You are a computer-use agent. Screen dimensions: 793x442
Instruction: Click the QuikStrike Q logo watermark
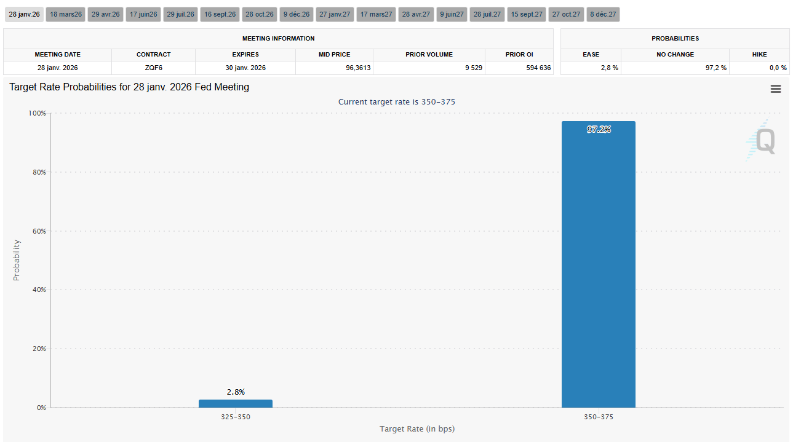[x=762, y=141]
